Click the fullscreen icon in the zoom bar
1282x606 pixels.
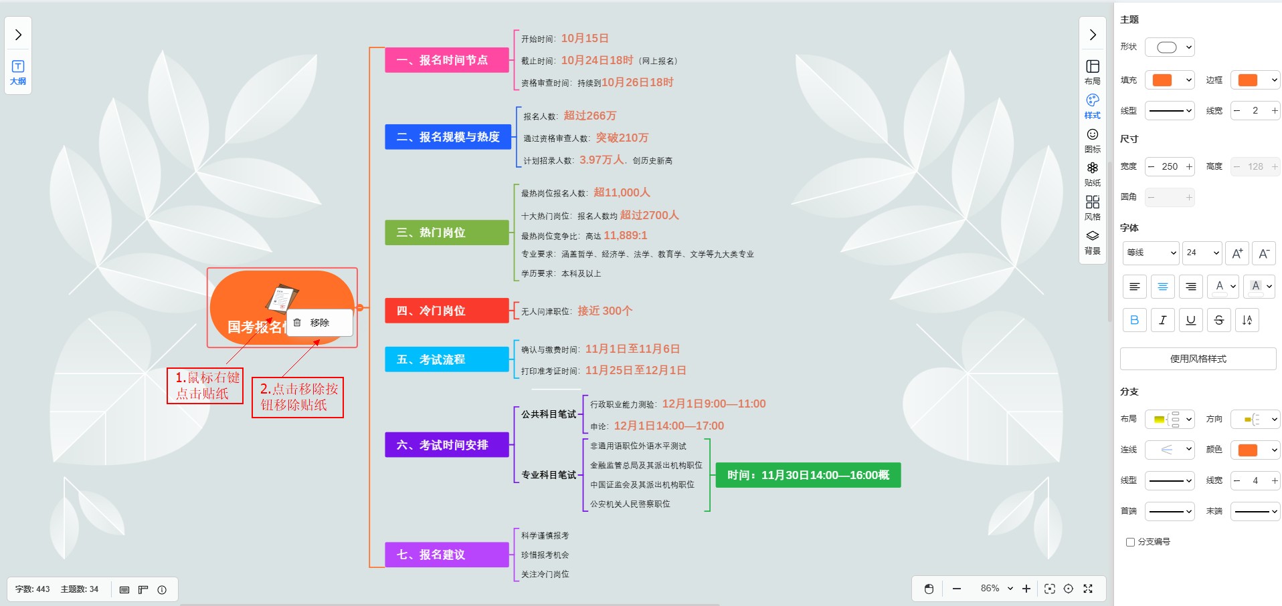1088,589
